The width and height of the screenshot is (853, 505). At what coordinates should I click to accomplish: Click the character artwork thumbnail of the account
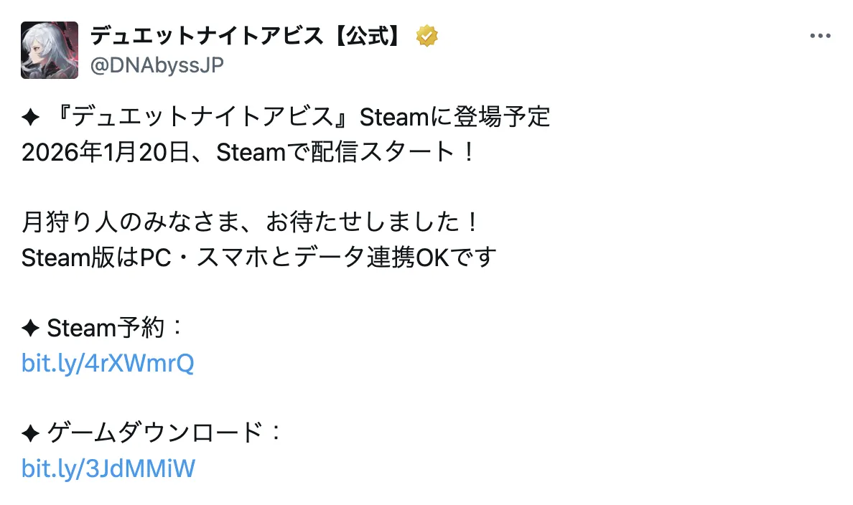click(49, 49)
